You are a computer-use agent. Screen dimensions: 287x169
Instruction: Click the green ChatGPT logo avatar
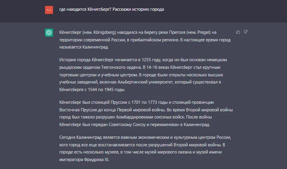(49, 33)
